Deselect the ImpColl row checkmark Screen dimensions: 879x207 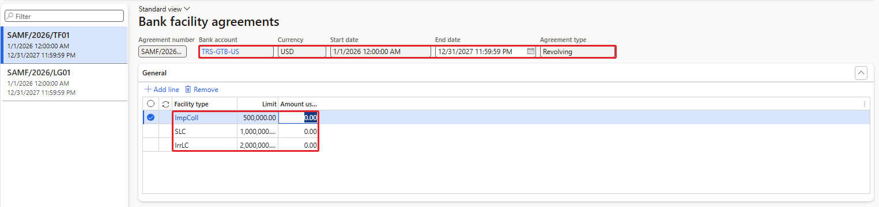pos(151,117)
